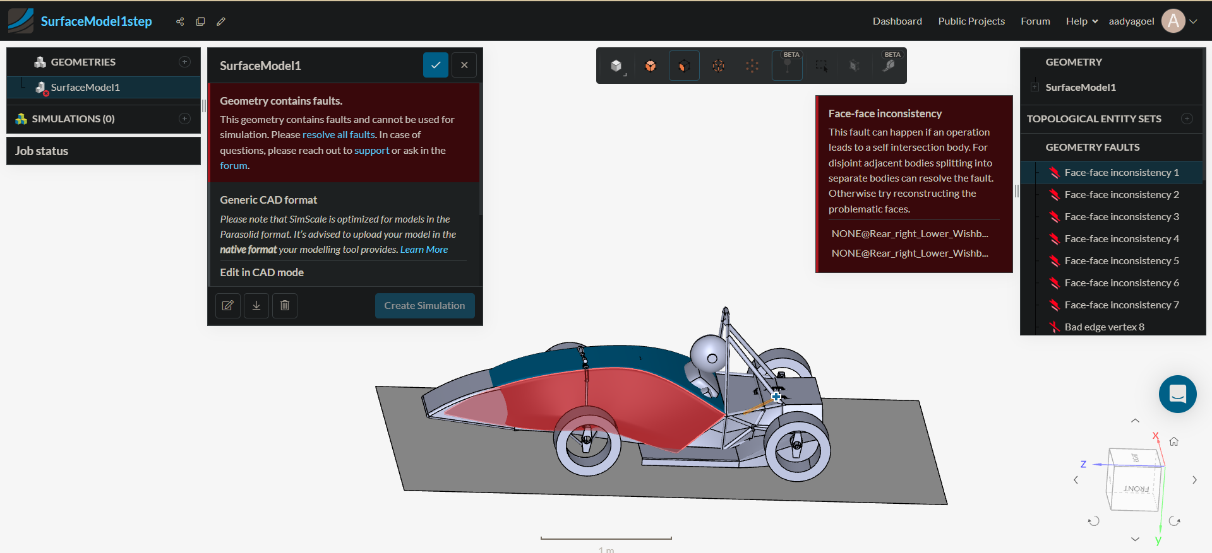
Task: Reset view with the home icon
Action: [x=1174, y=441]
